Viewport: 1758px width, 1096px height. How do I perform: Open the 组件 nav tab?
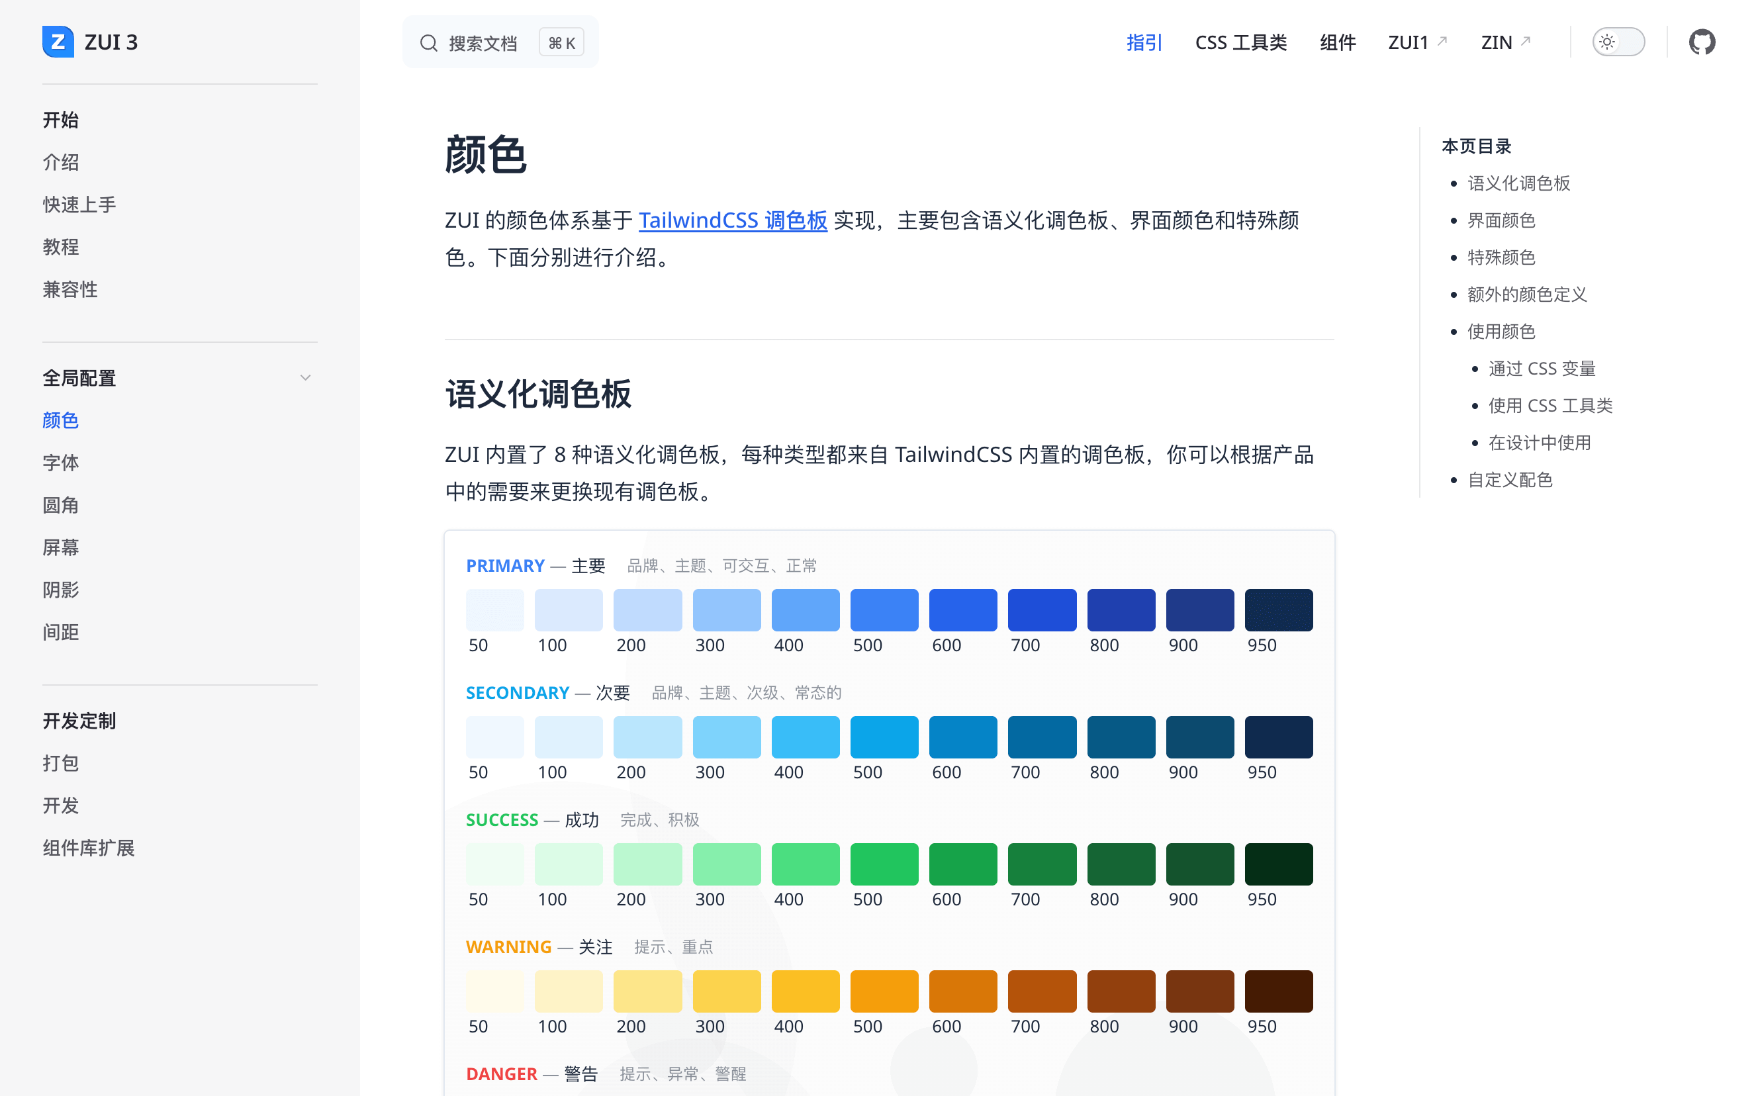pyautogui.click(x=1338, y=42)
